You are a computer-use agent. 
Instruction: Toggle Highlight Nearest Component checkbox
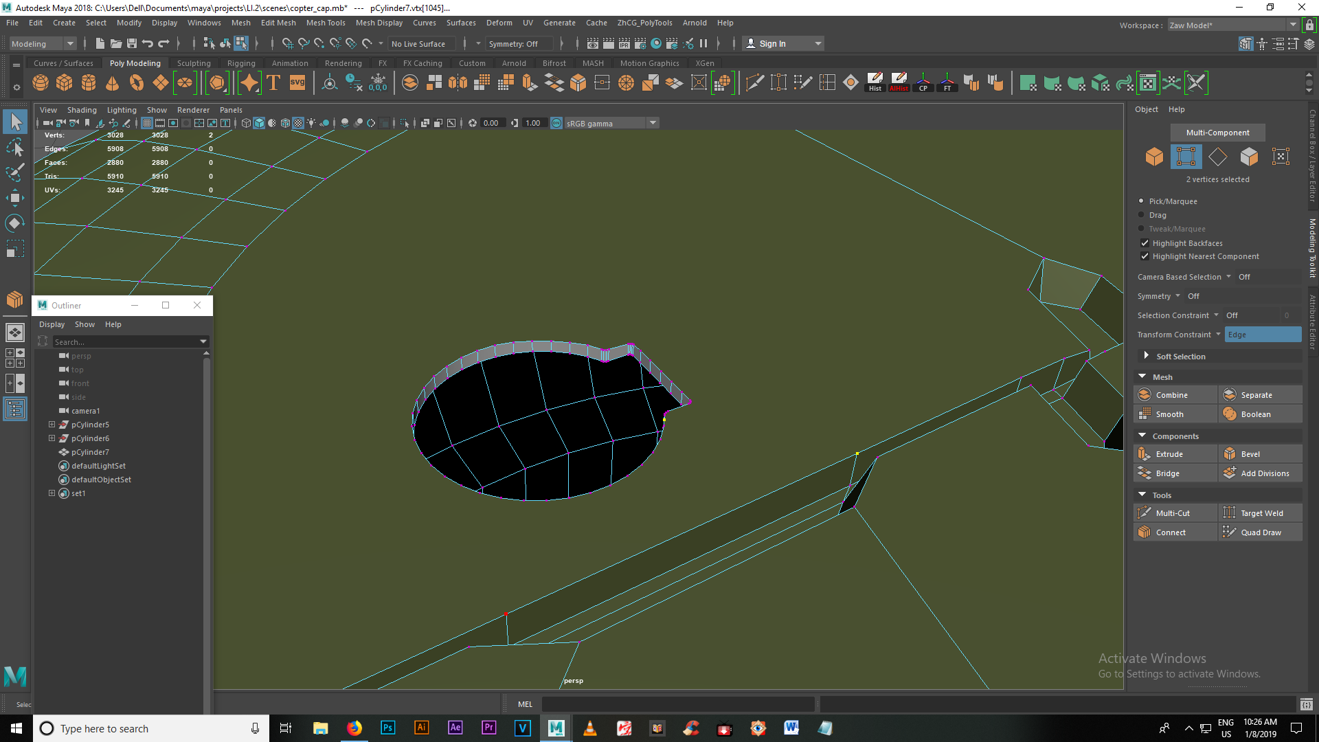[x=1145, y=256]
